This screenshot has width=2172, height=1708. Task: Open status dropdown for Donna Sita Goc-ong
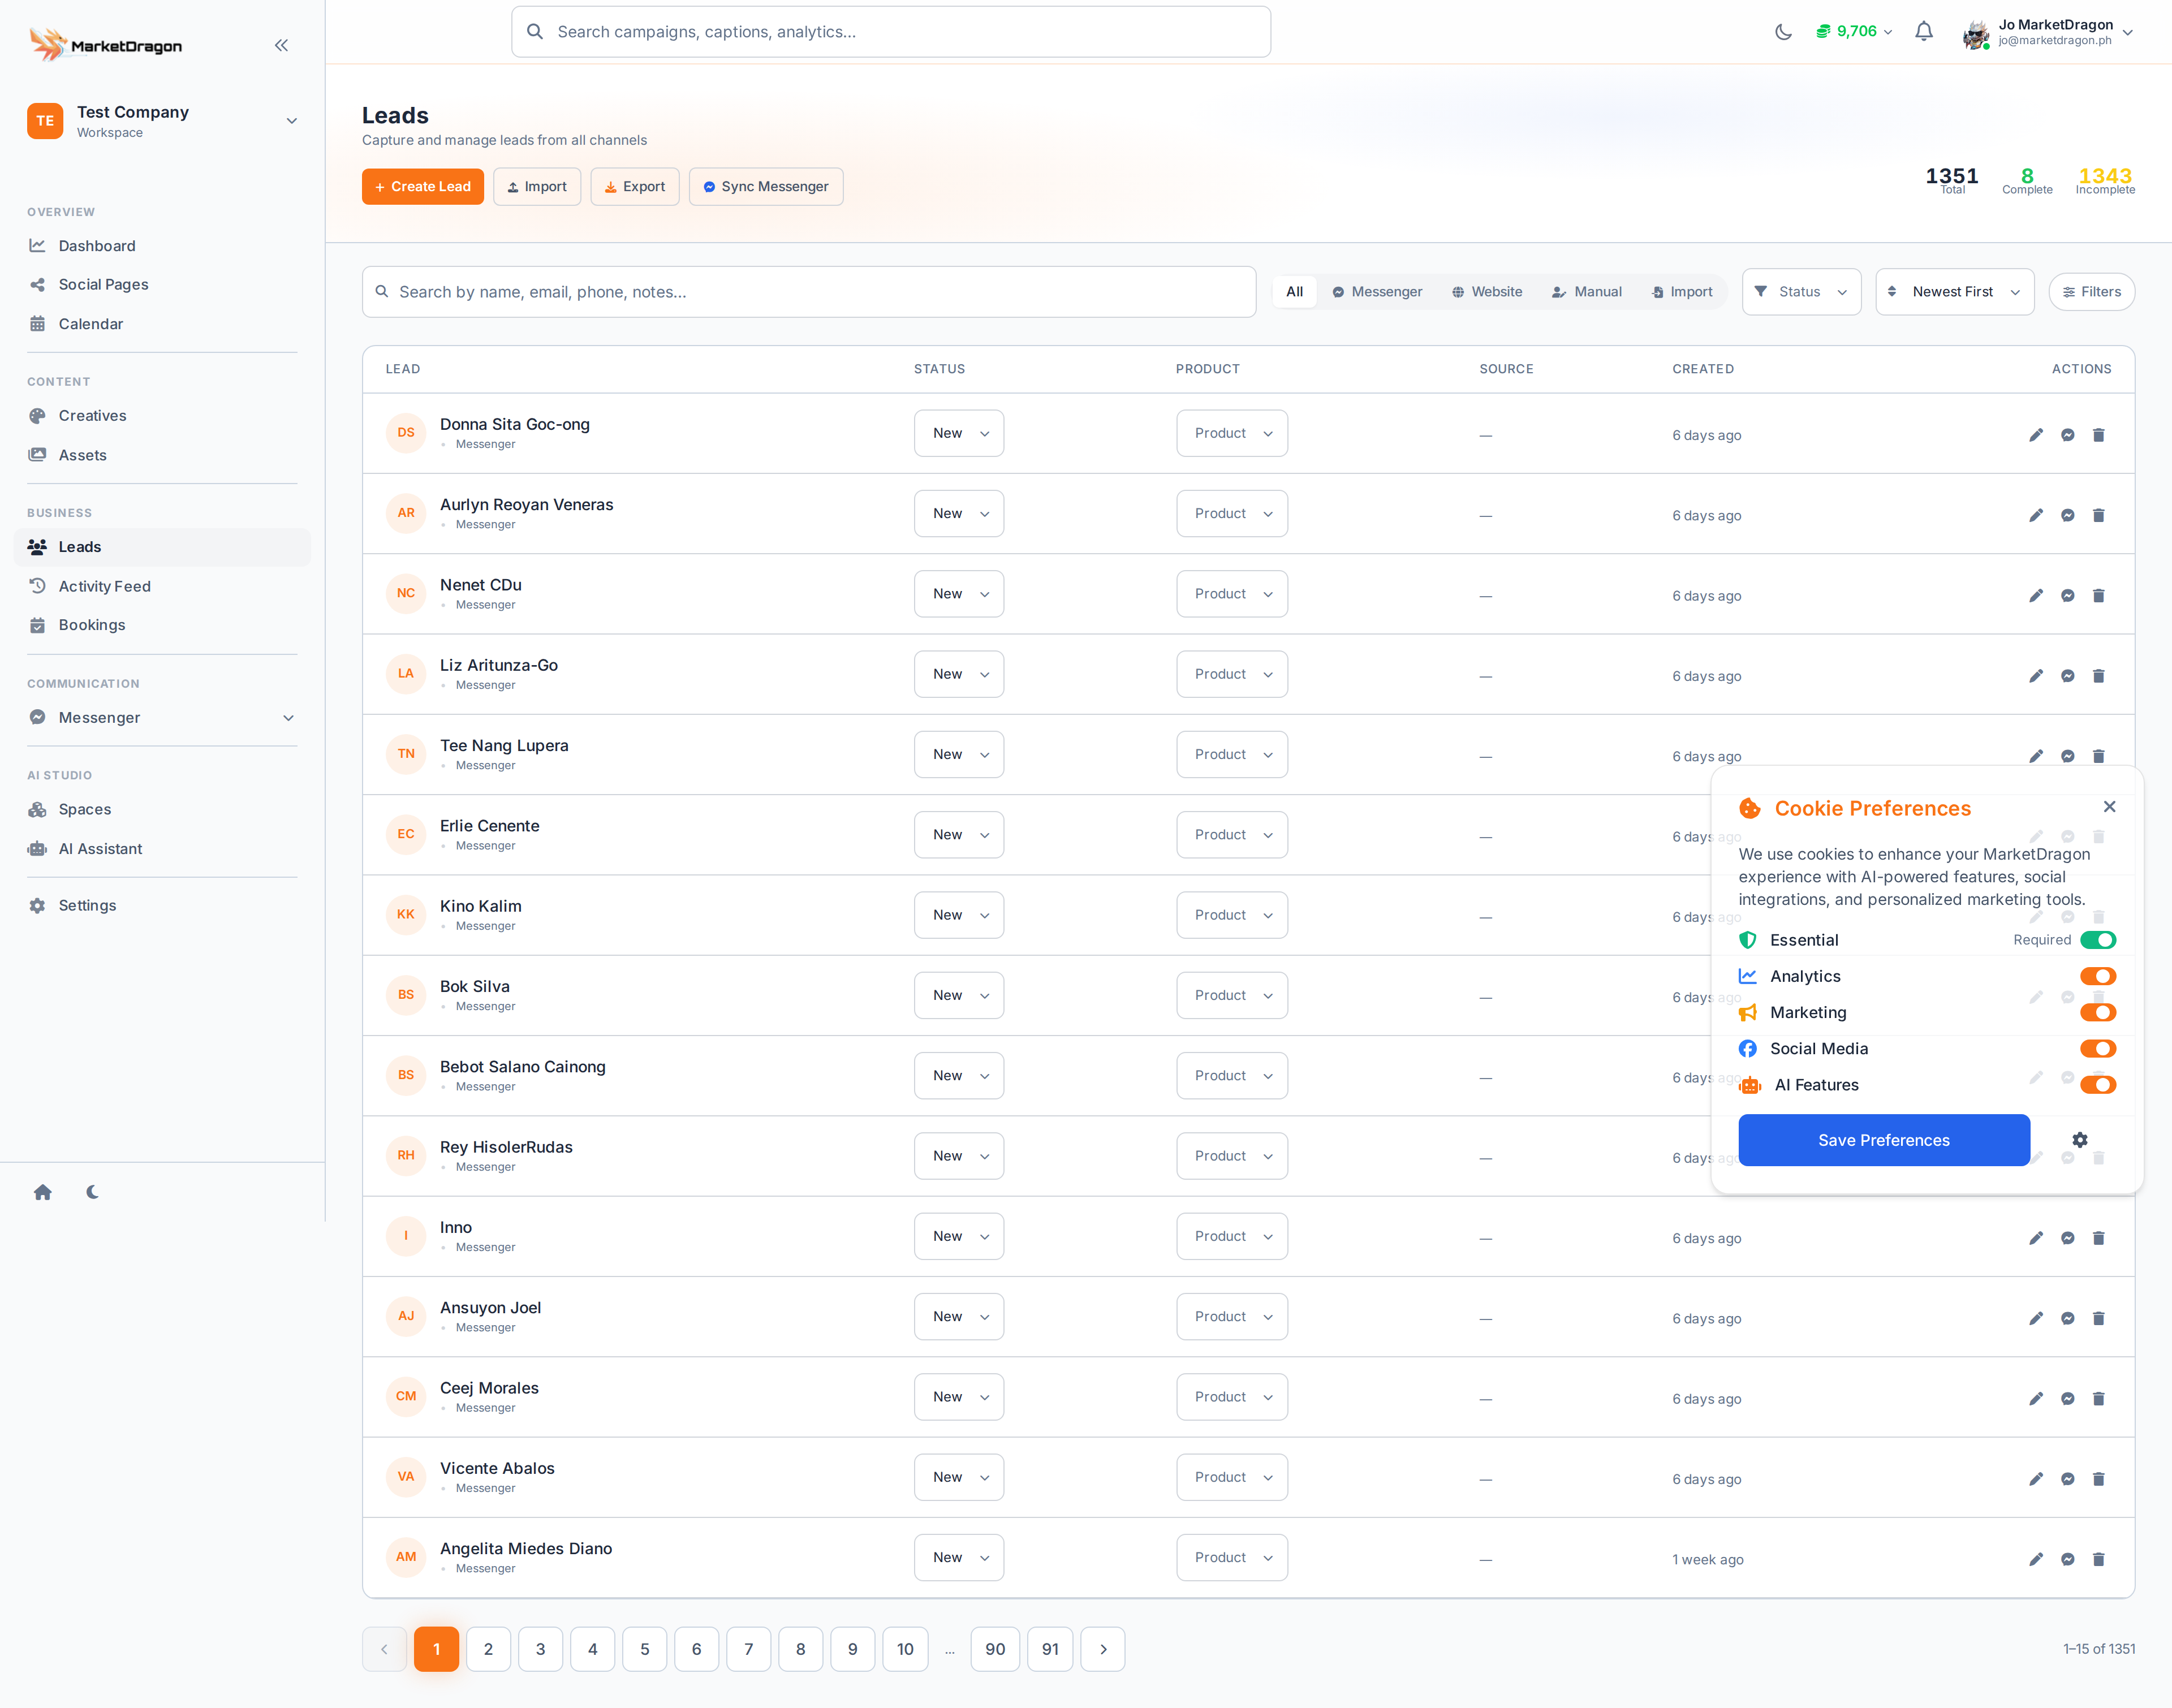tap(958, 433)
